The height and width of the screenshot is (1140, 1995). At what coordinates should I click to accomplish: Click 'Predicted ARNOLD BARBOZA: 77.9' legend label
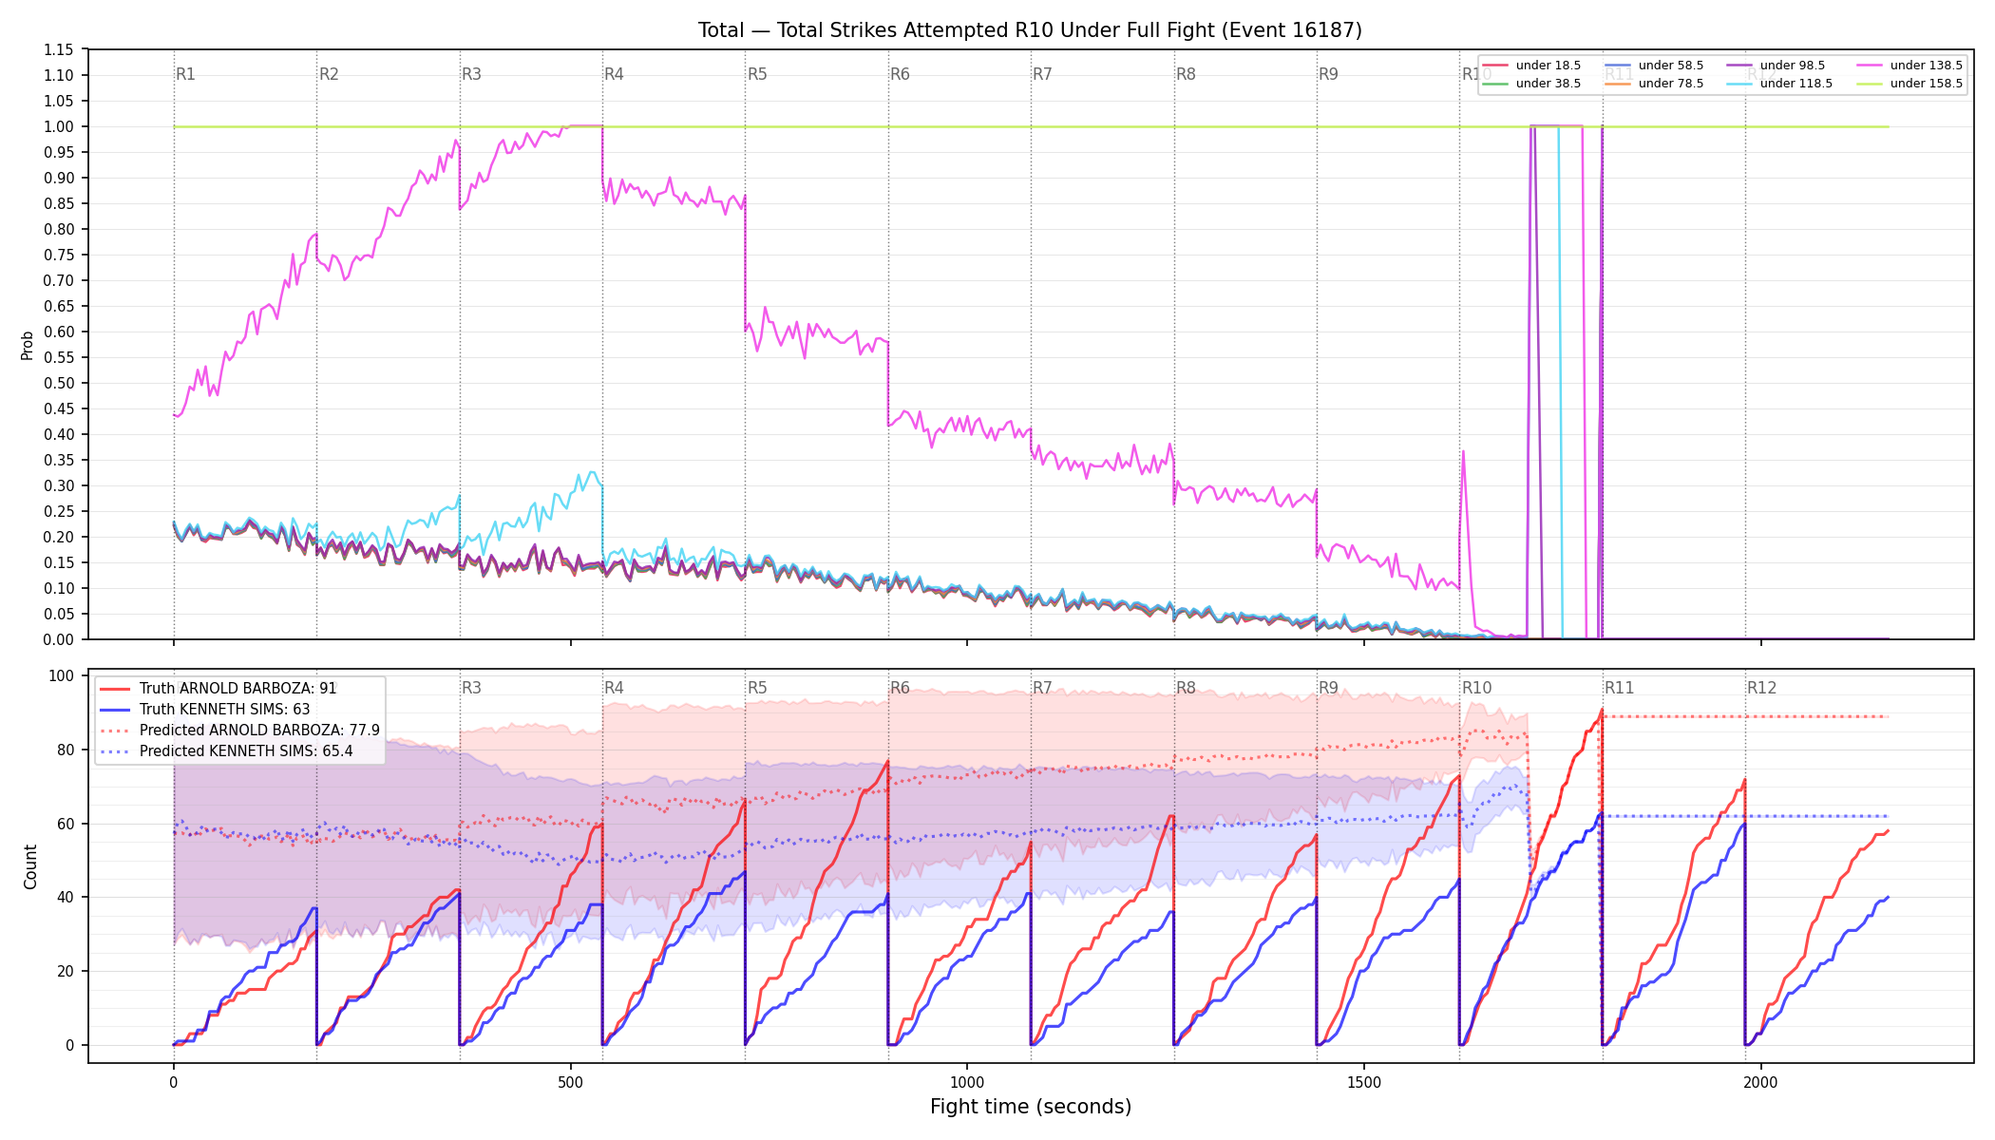click(259, 731)
